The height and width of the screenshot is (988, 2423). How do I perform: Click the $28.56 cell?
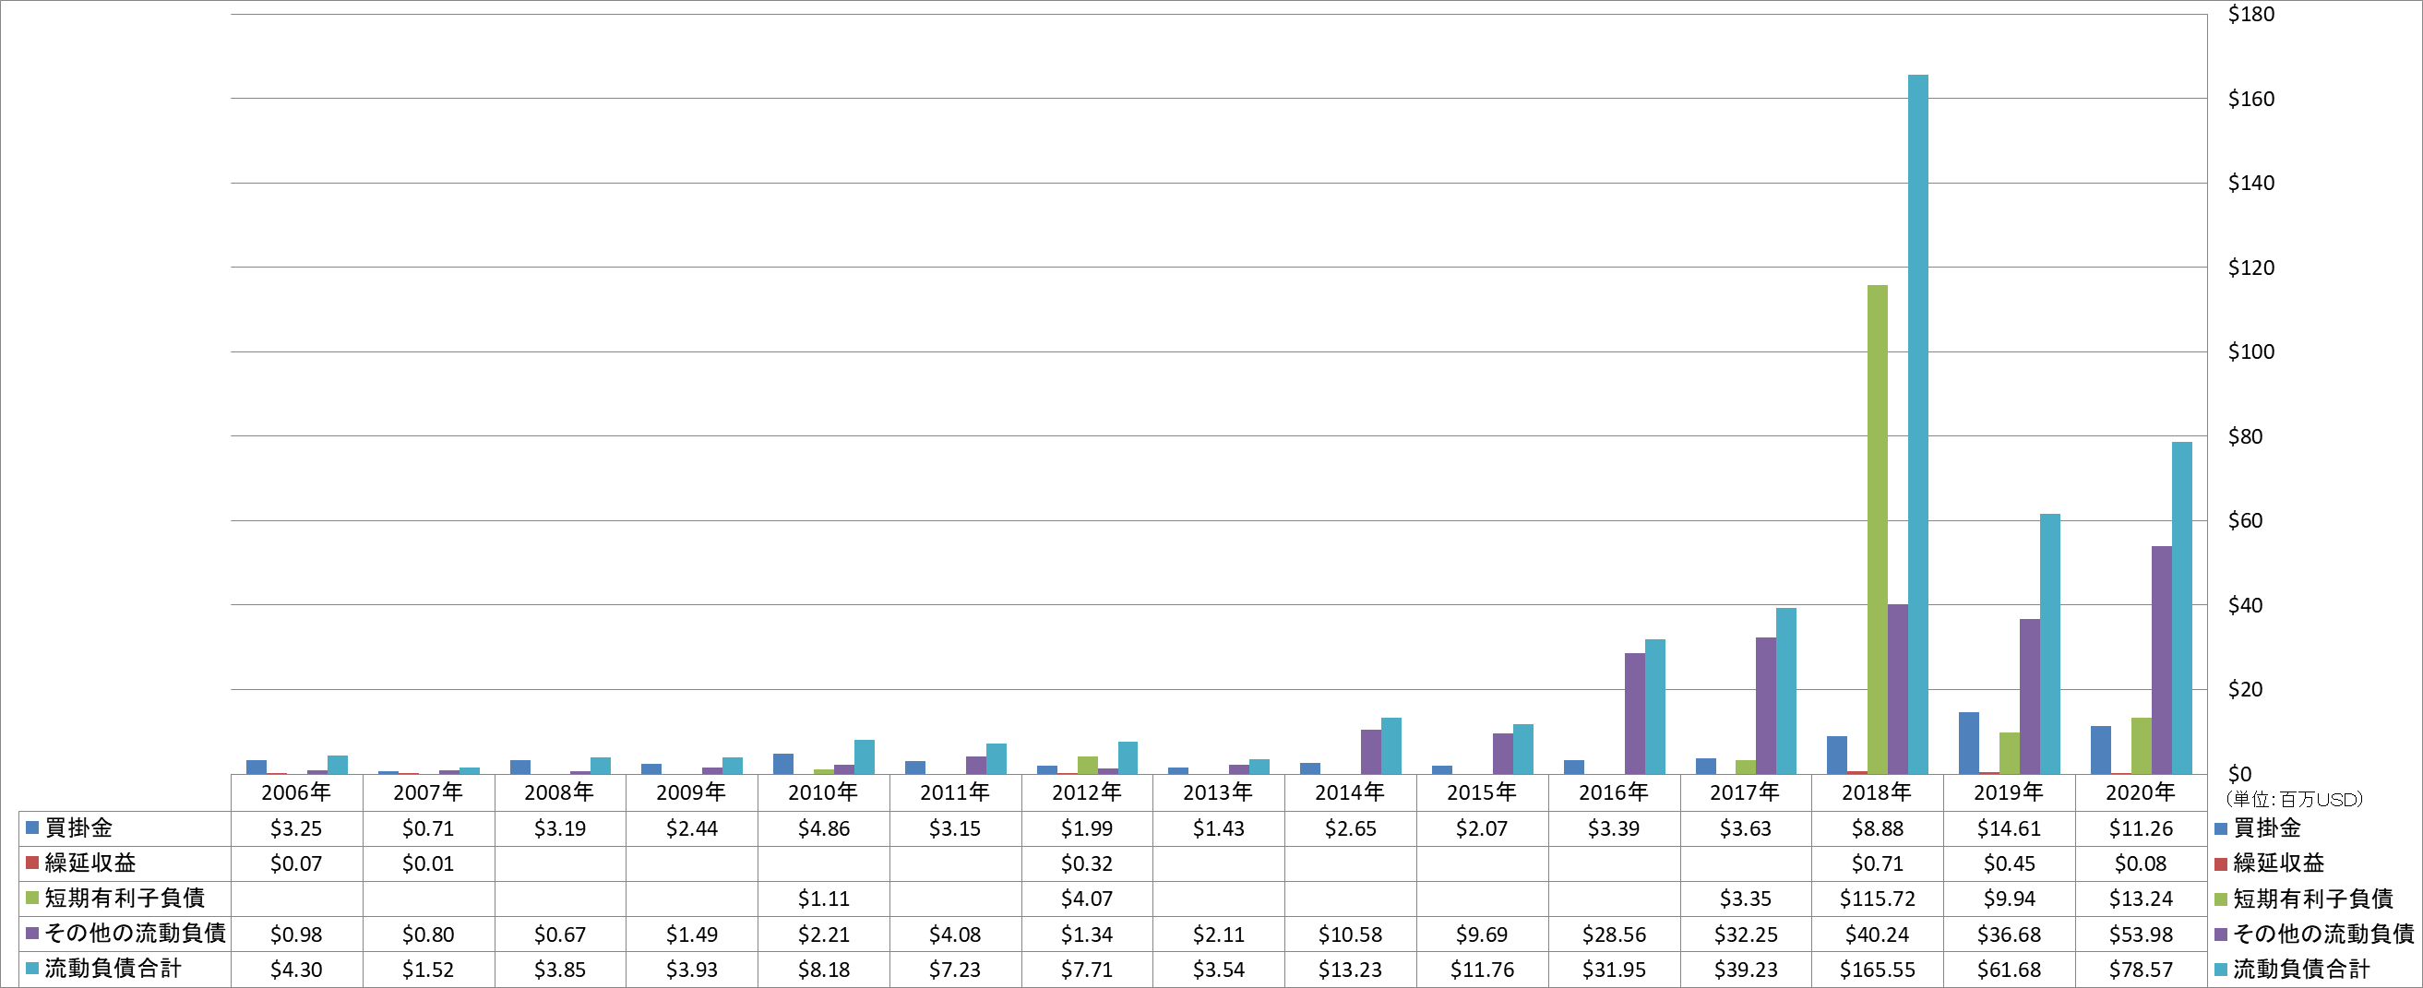tap(1613, 934)
